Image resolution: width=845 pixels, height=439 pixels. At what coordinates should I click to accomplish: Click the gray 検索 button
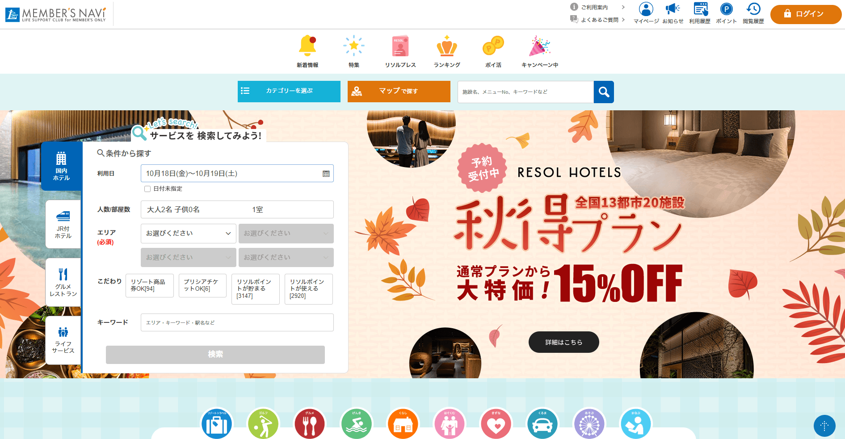pyautogui.click(x=215, y=355)
